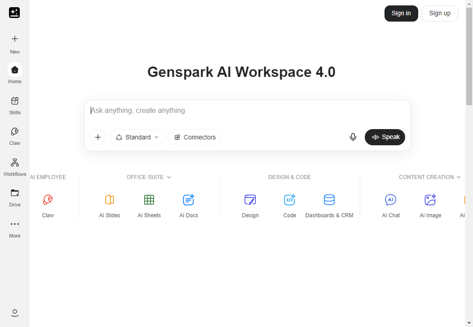Click the microphone dictation icon

[353, 137]
